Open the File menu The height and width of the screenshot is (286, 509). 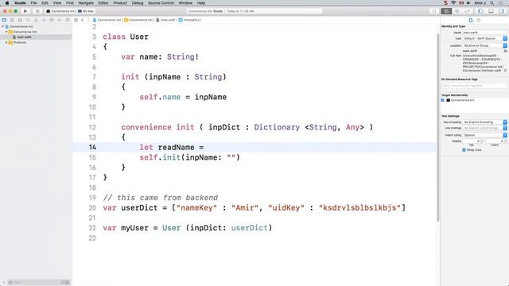pos(33,3)
